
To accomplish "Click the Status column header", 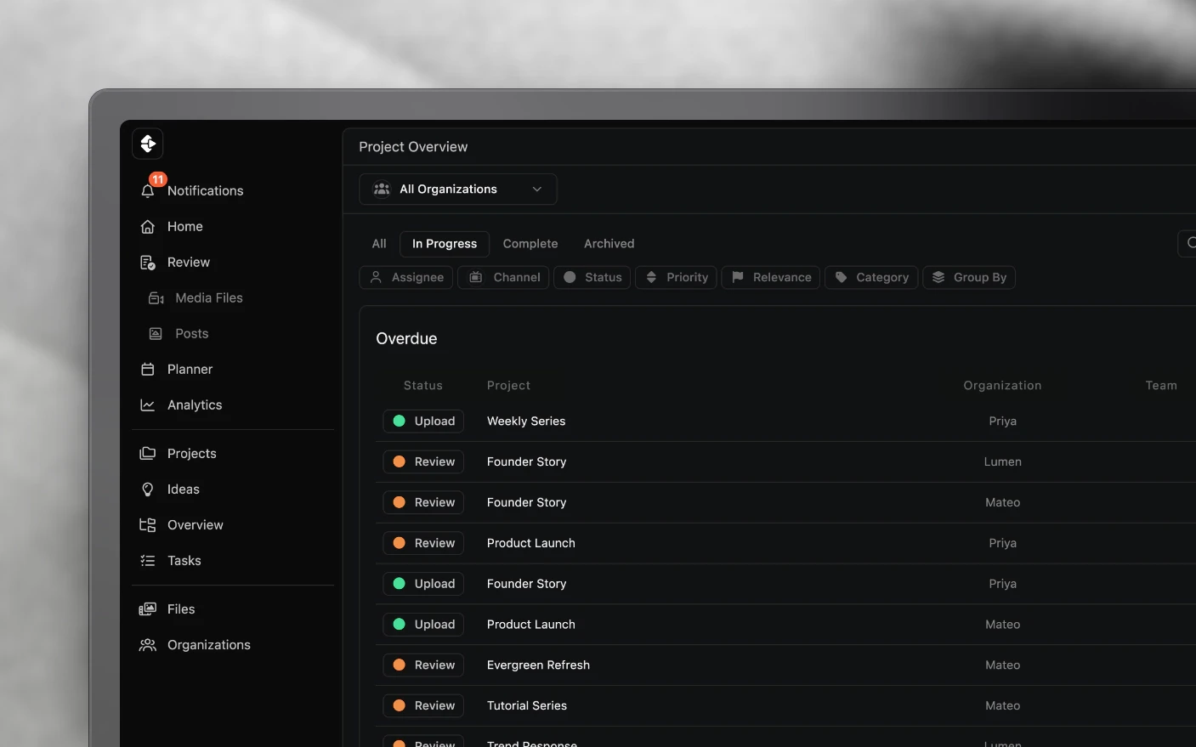I will click(423, 386).
